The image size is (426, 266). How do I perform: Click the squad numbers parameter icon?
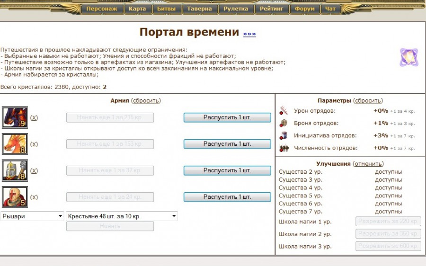click(284, 148)
